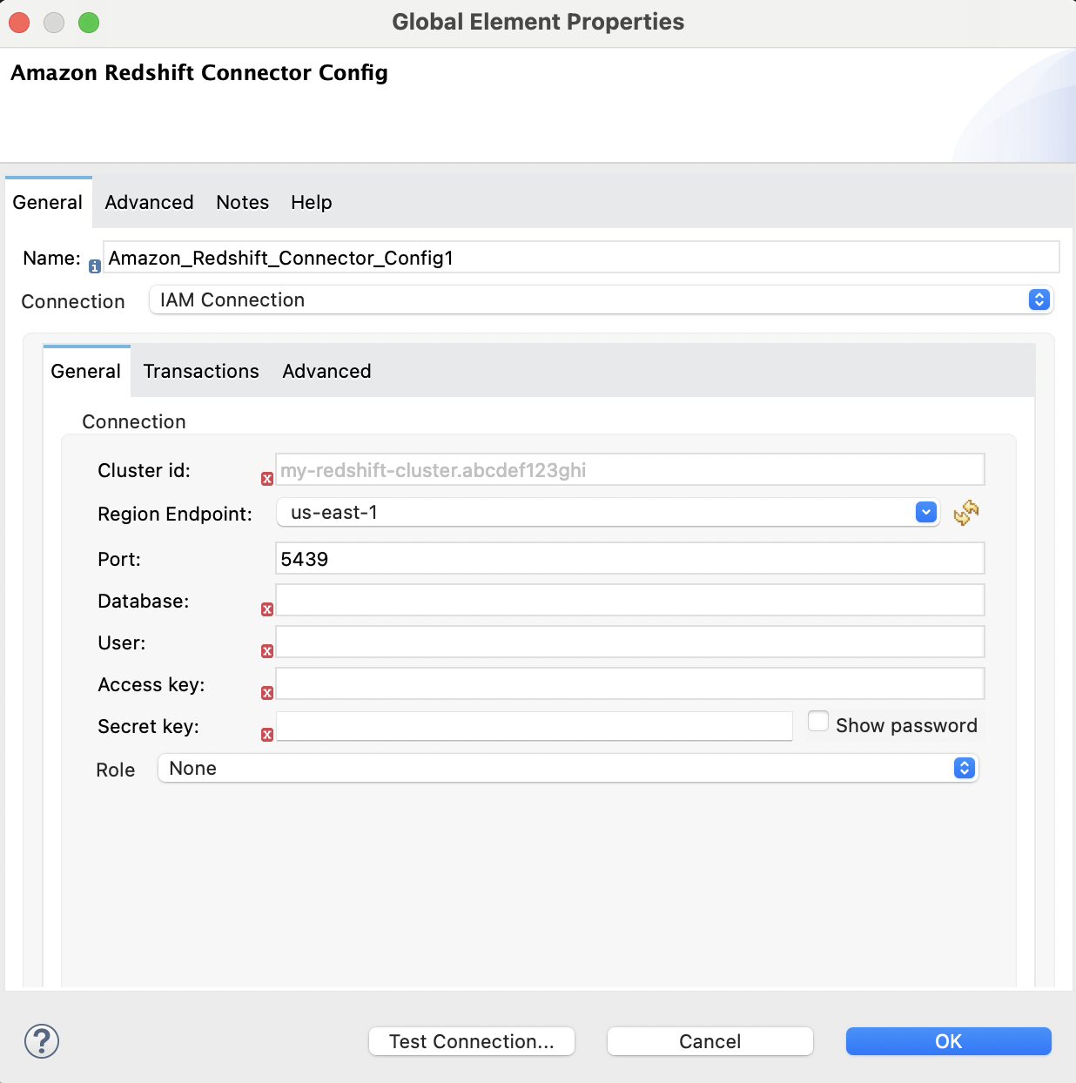Click the error marker beside Database field
The image size is (1076, 1083).
point(267,609)
